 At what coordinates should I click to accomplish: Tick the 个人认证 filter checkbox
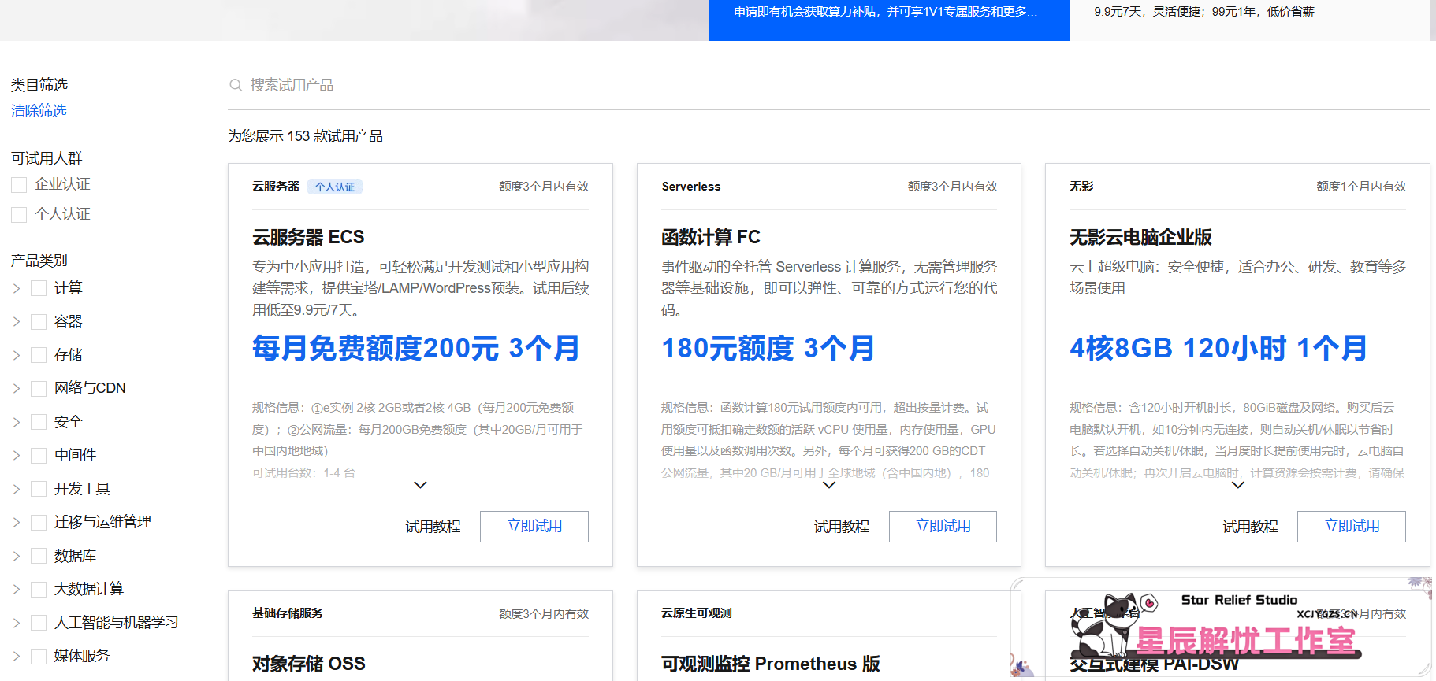coord(19,215)
